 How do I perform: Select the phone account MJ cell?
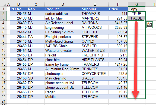click(63, 83)
